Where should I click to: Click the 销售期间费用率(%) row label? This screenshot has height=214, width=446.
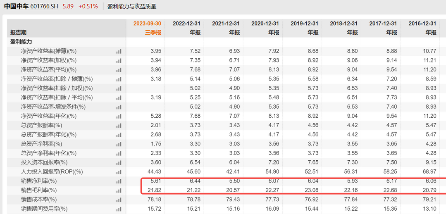click(x=44, y=209)
